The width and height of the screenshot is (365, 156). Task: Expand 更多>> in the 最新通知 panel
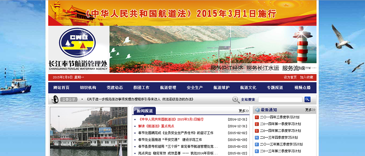tap(310, 110)
